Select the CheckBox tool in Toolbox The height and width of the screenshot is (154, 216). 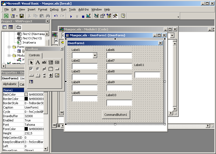click(31, 69)
